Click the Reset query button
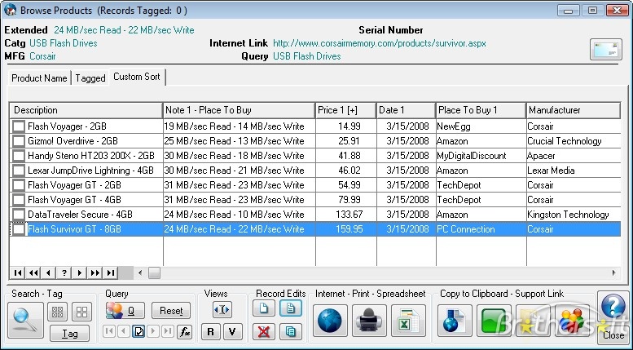 171,310
